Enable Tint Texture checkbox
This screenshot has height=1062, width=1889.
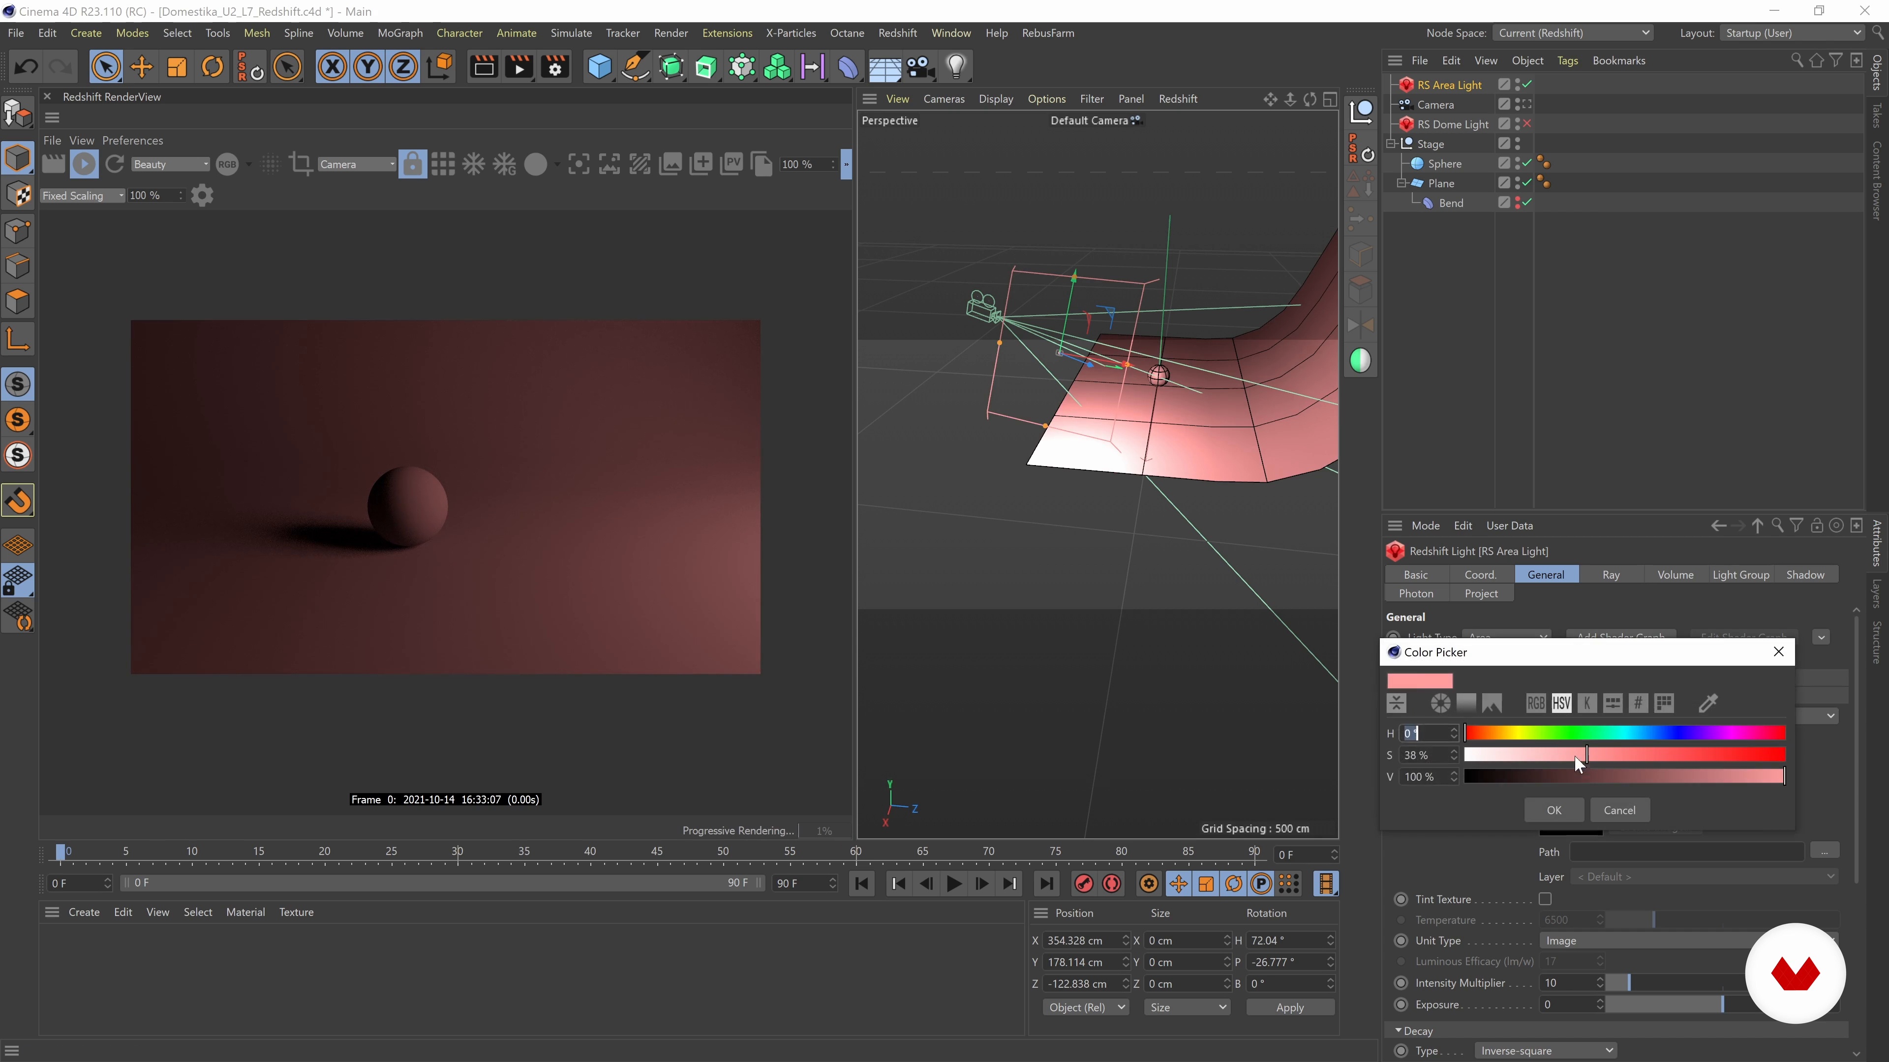tap(1545, 899)
